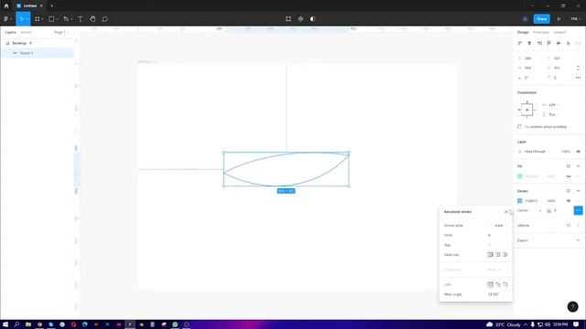Viewport: 586px width, 329px height.
Task: Click the Share button
Action: (x=541, y=19)
